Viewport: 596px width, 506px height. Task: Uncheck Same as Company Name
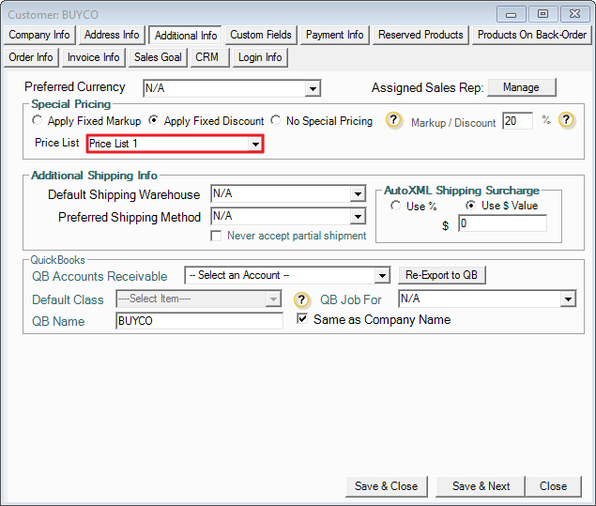point(302,319)
